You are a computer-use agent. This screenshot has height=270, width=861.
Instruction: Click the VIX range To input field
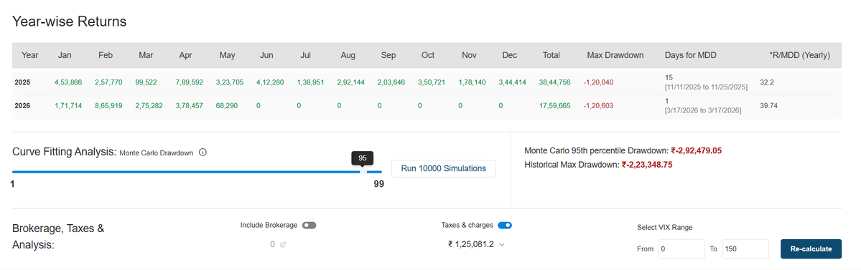coord(745,249)
